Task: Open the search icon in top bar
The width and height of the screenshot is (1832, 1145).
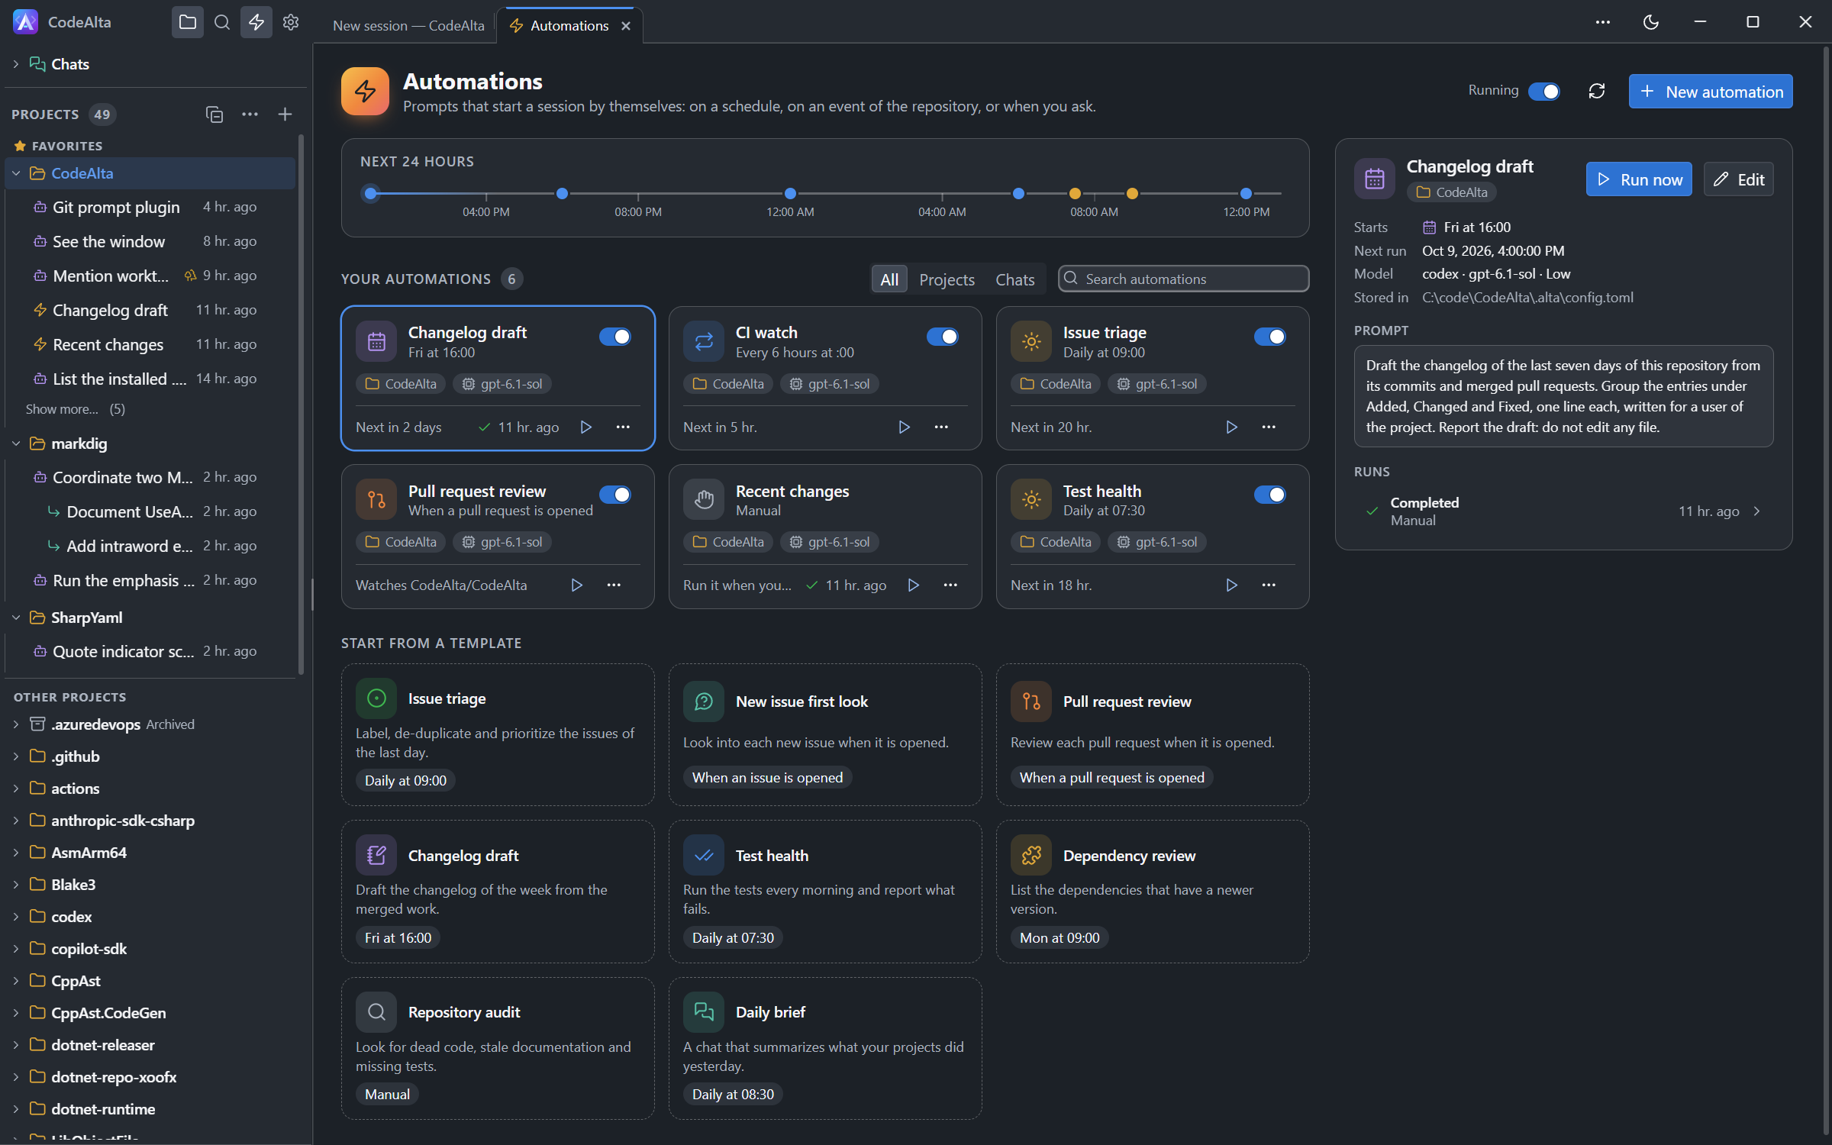Action: 222,22
